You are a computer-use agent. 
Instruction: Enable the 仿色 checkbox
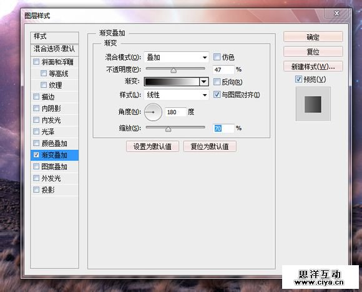pos(217,57)
